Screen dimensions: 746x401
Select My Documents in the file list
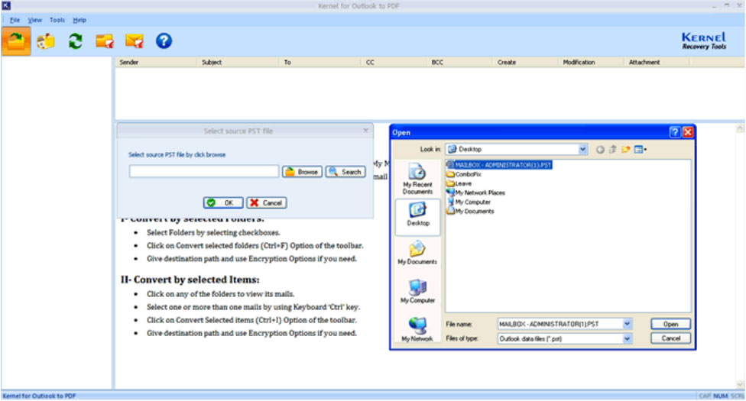[x=471, y=212]
